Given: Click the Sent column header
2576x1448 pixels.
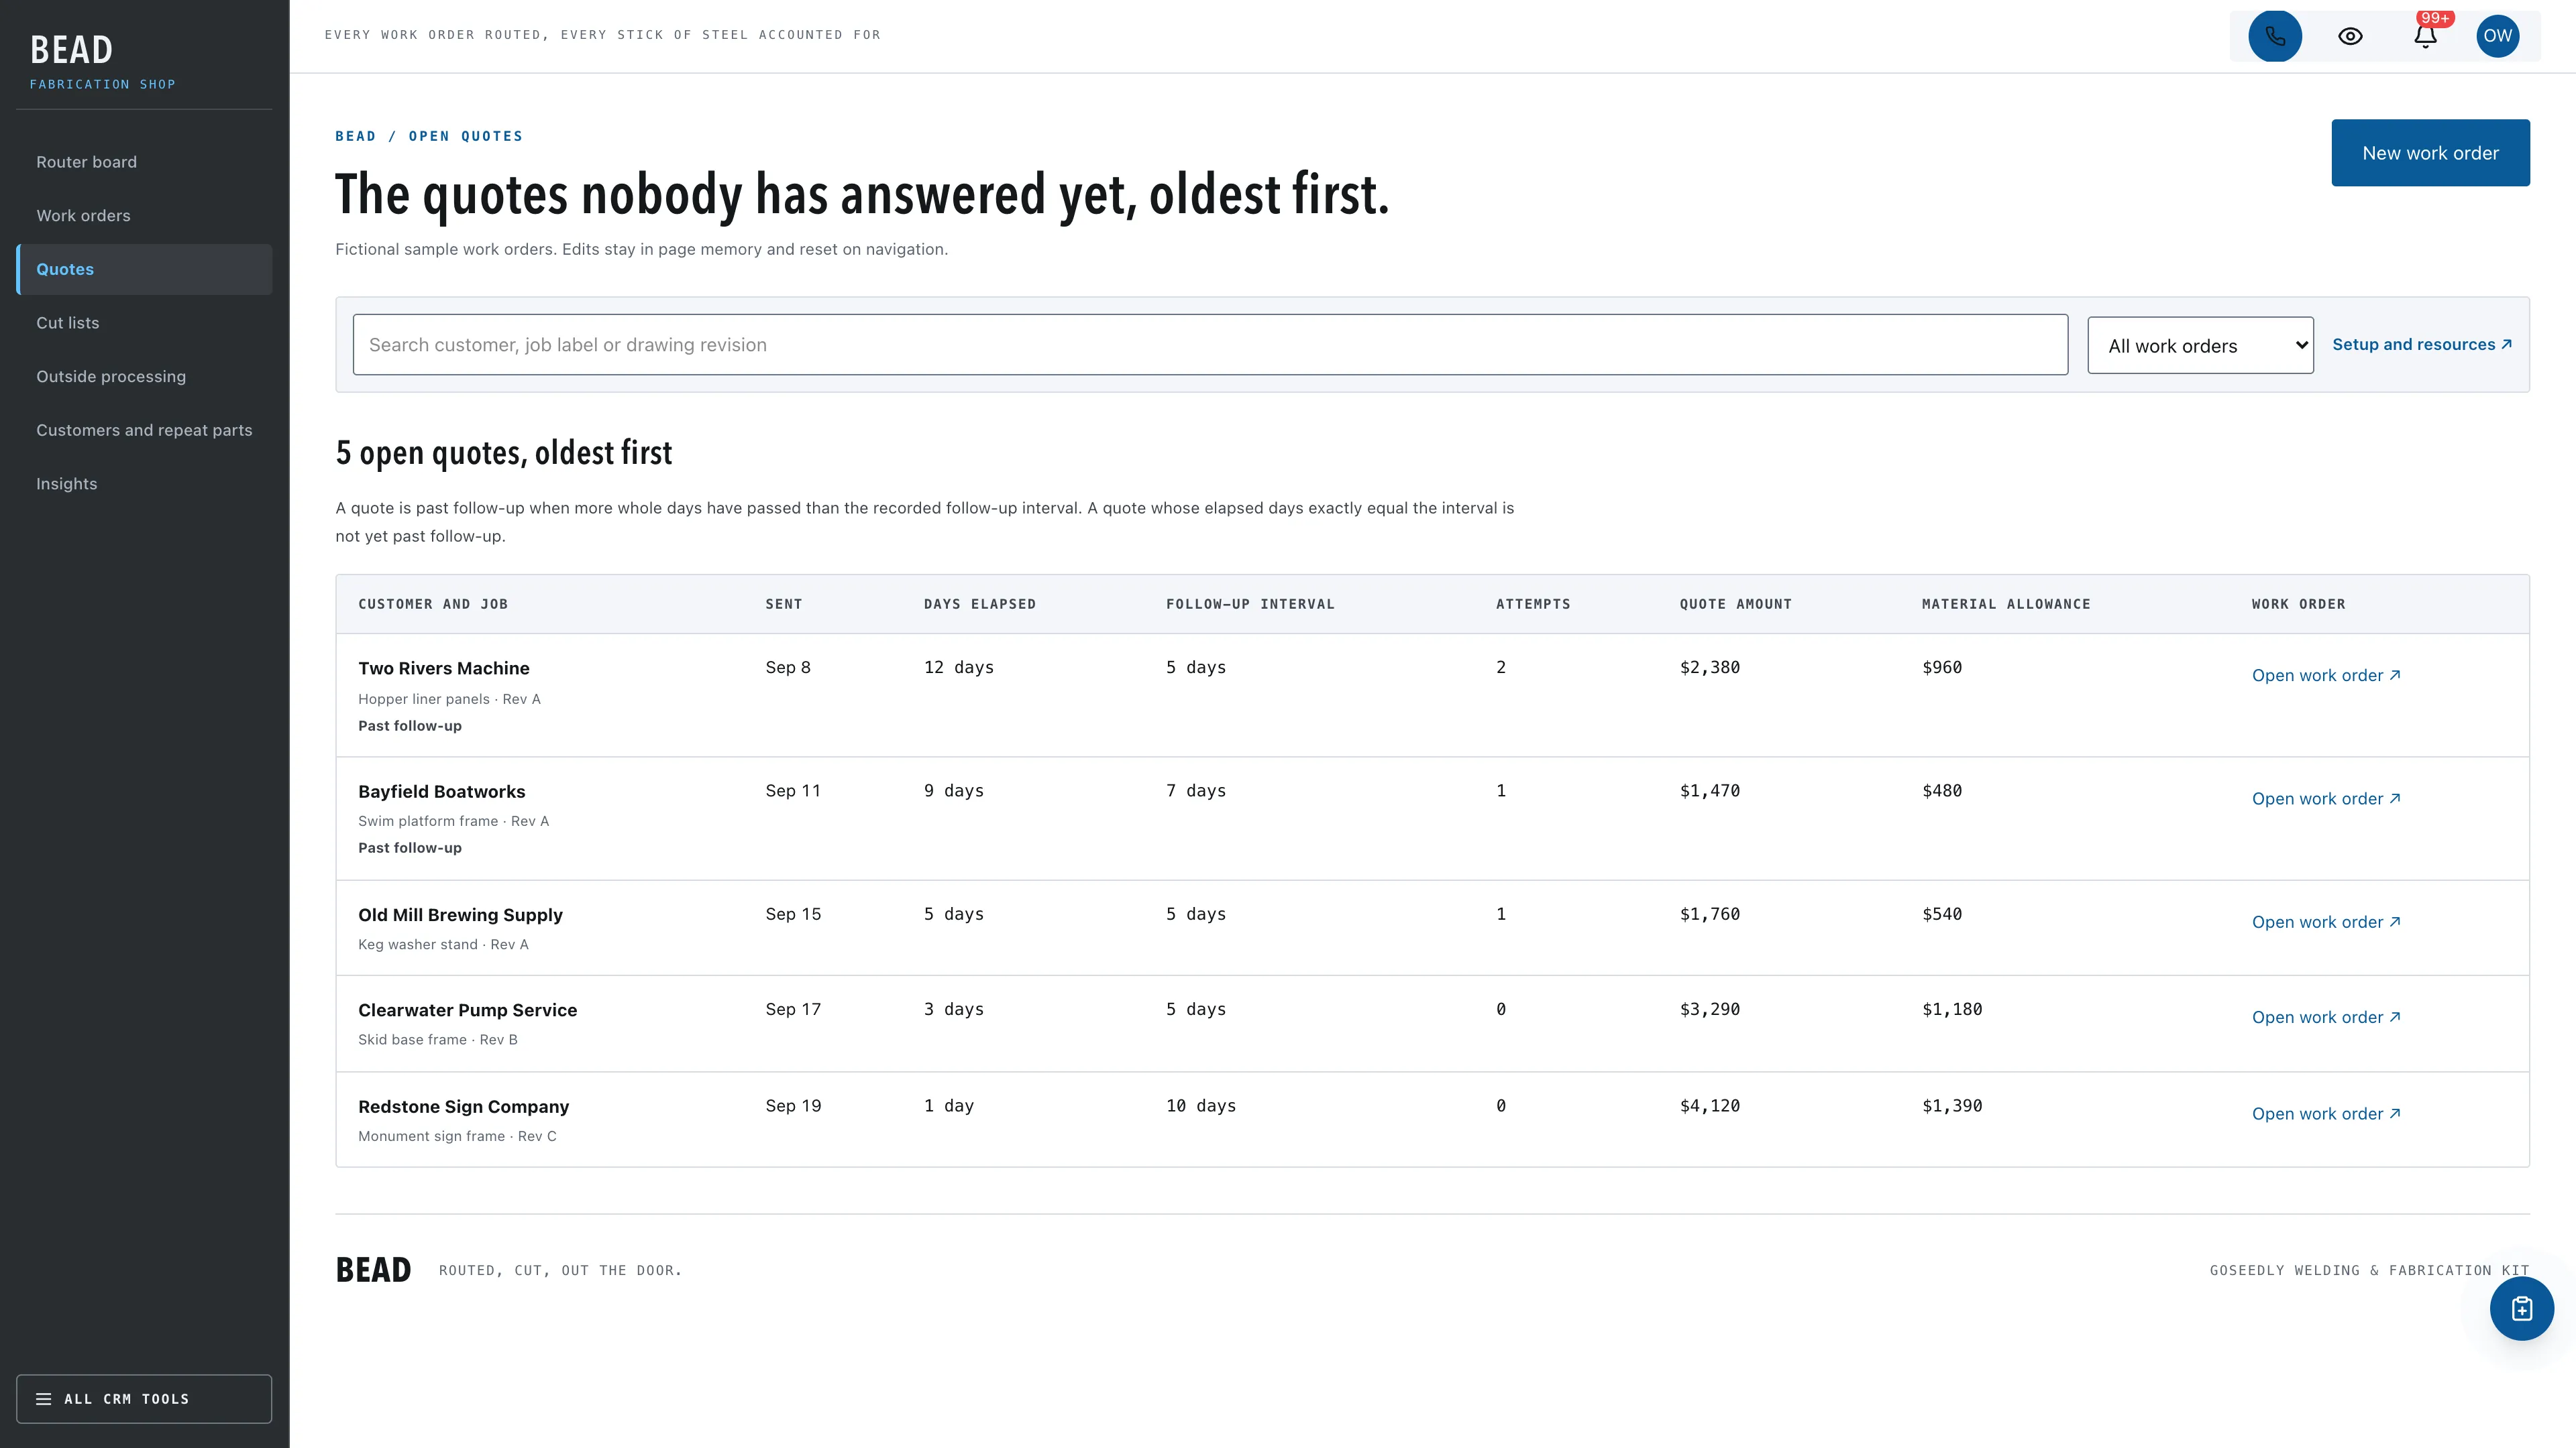Looking at the screenshot, I should click(x=783, y=605).
